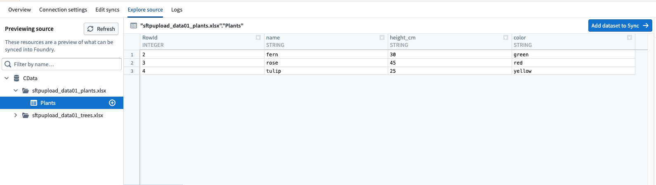
Task: Click the height_cm column header
Action: pyautogui.click(x=450, y=42)
